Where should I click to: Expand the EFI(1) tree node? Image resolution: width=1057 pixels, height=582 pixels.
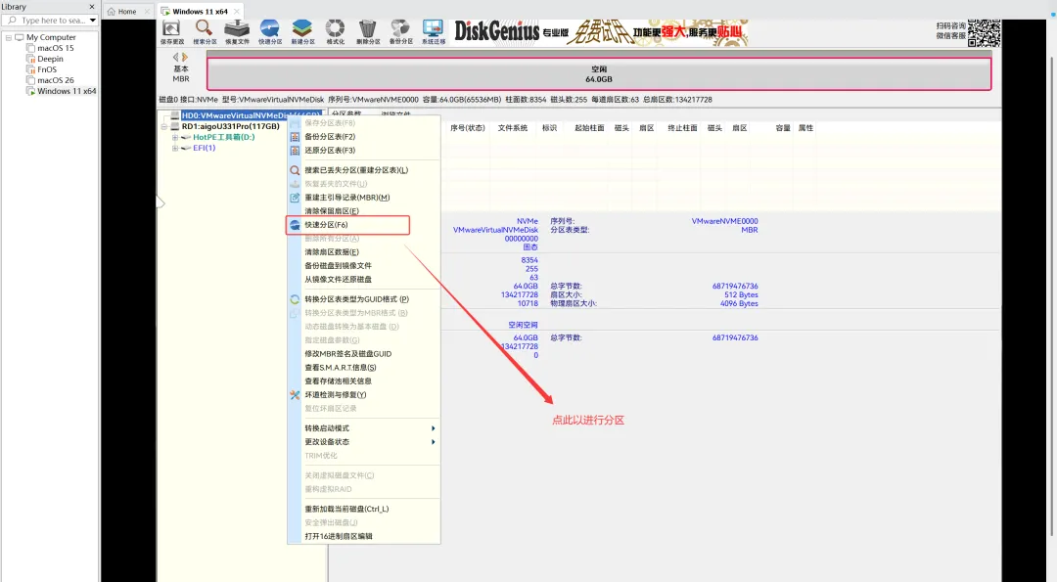click(174, 149)
